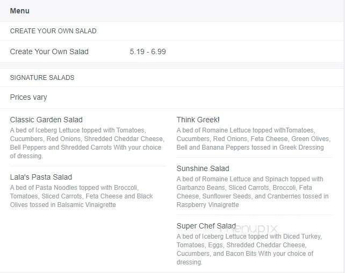Image resolution: width=345 pixels, height=273 pixels.
Task: Open the Classic Garden Salad item
Action: click(x=46, y=120)
